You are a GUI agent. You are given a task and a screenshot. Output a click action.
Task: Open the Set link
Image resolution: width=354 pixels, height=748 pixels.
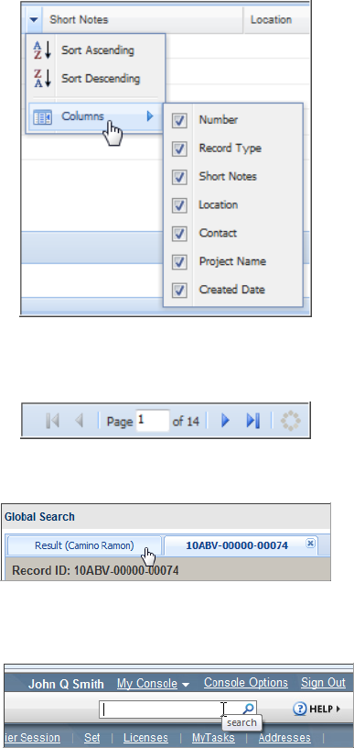point(91,738)
